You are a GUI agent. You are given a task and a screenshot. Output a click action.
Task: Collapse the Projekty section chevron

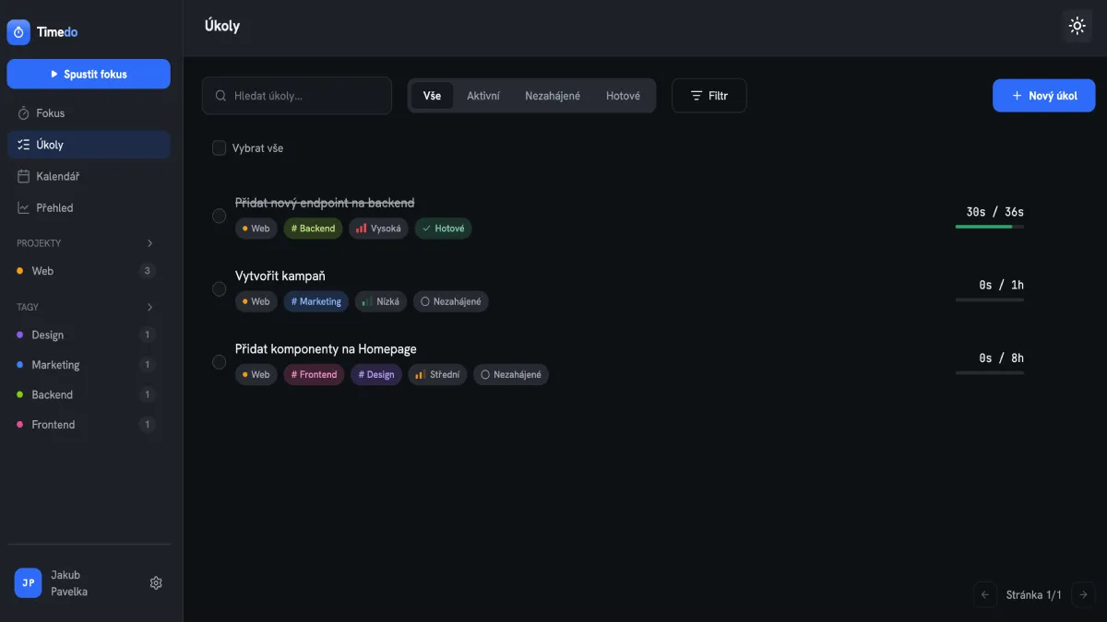(150, 243)
